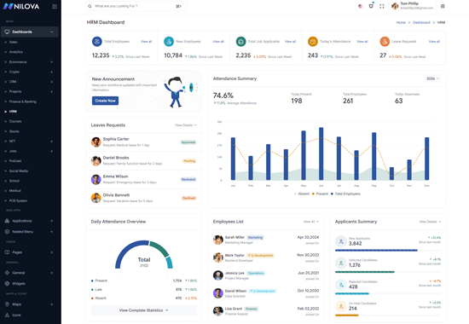The width and height of the screenshot is (469, 324).
Task: Open Employees List View All dropdown
Action: pos(311,222)
